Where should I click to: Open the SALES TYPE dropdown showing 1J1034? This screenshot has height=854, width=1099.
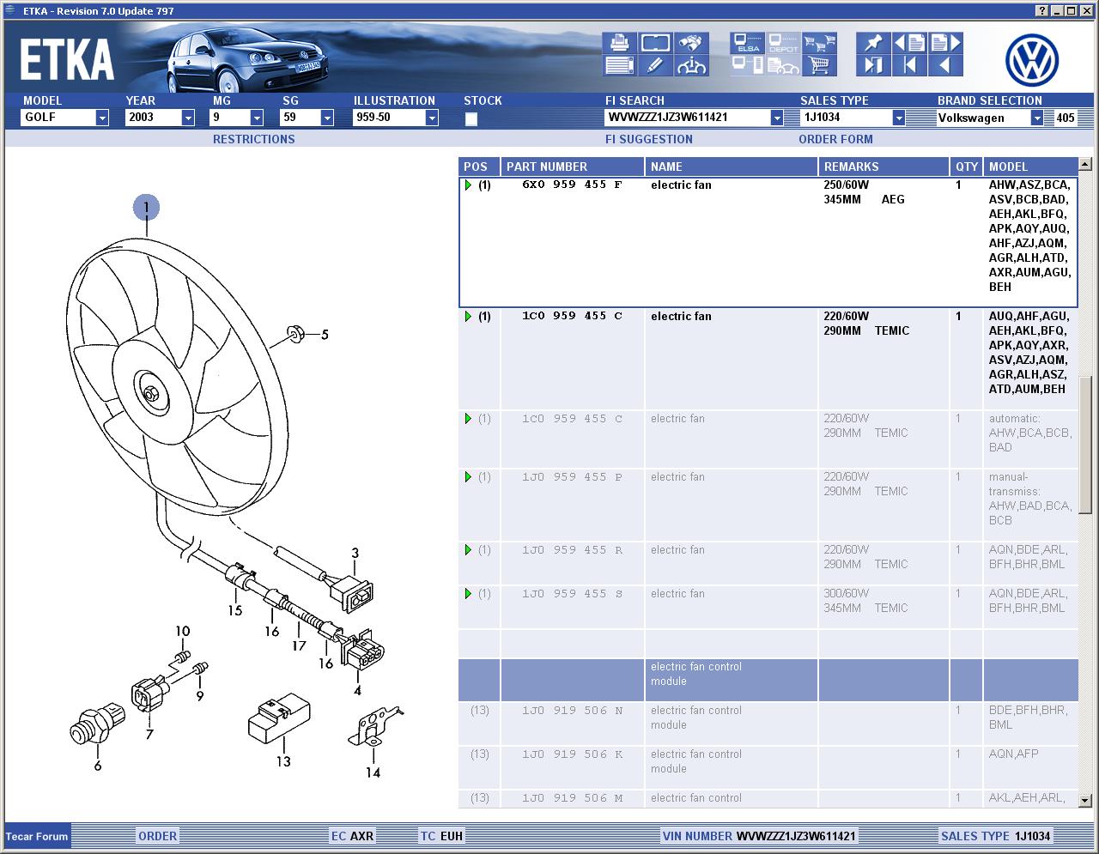point(899,118)
